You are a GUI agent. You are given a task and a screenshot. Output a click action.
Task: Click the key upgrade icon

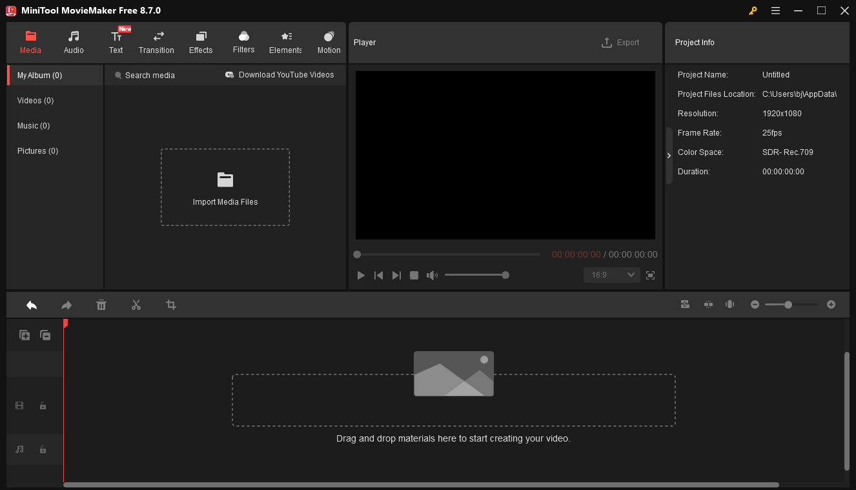click(753, 11)
